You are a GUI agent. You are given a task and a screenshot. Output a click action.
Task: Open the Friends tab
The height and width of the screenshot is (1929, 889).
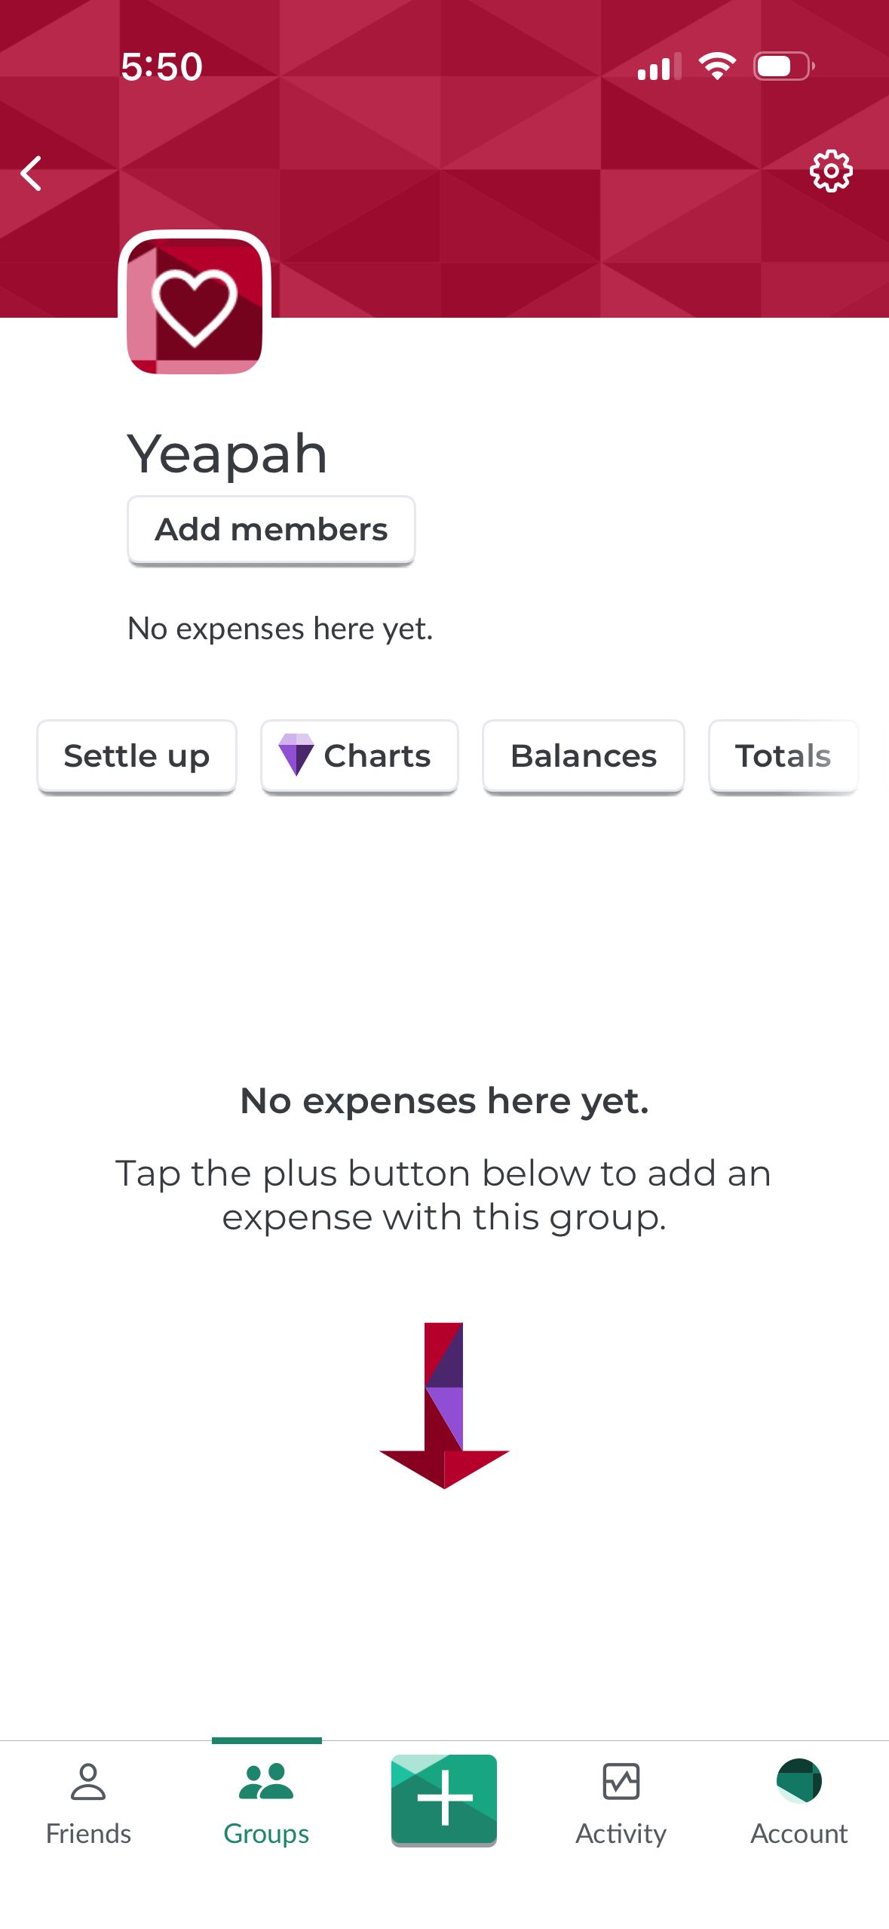[88, 1804]
